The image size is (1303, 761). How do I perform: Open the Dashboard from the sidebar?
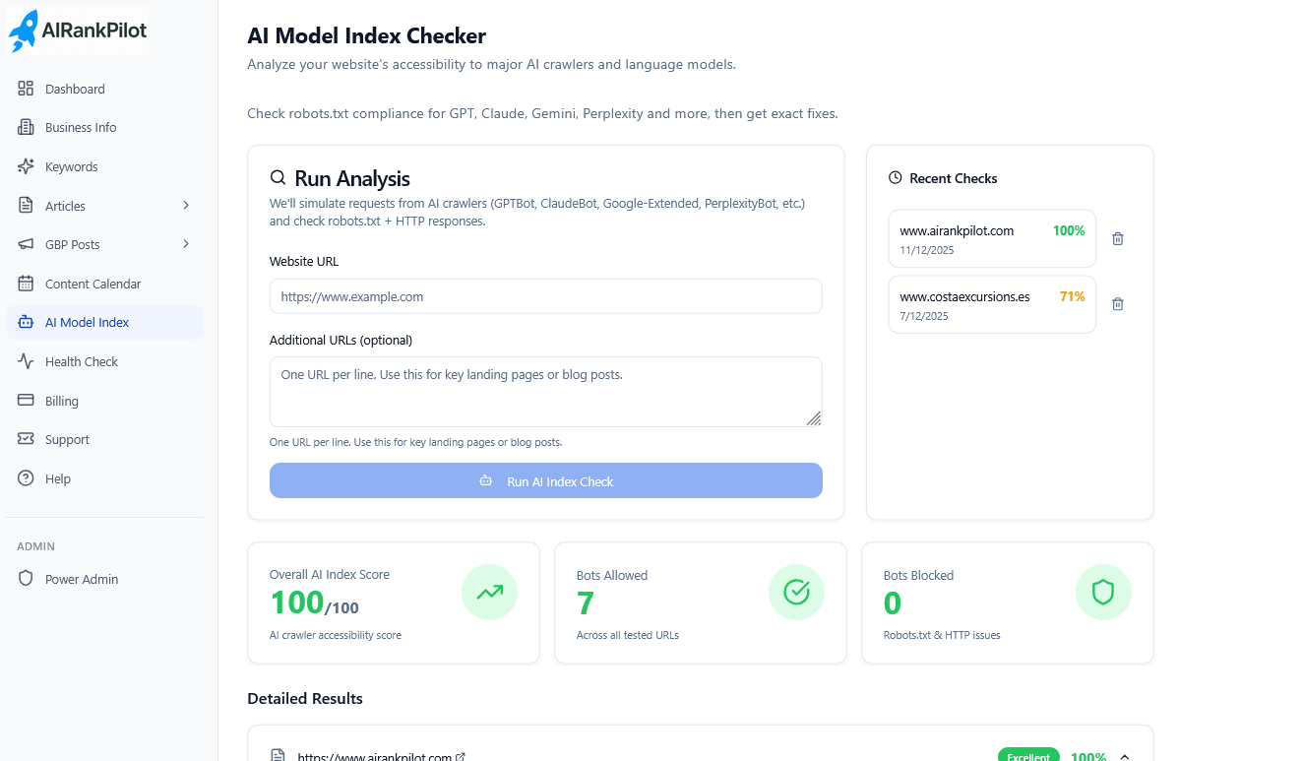(x=74, y=89)
